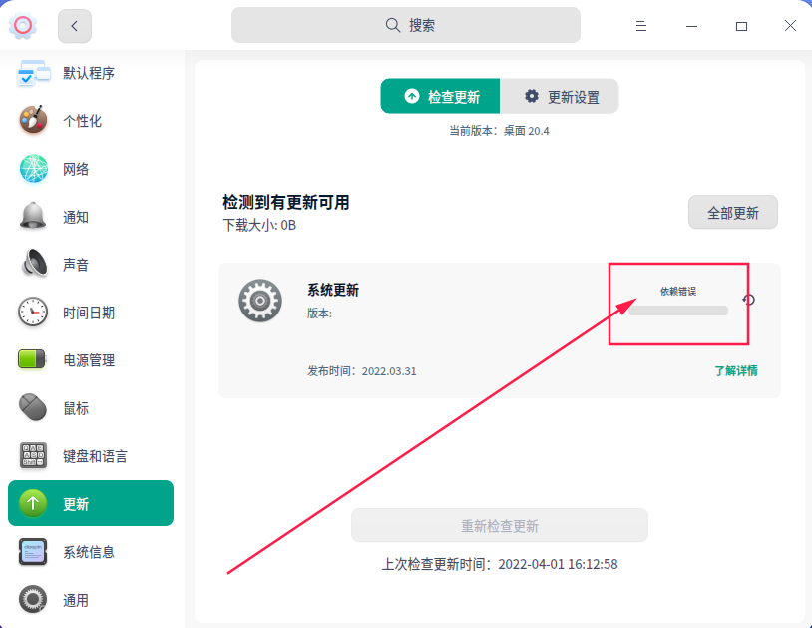
Task: Click retry icon next to dependency error
Action: pyautogui.click(x=749, y=300)
